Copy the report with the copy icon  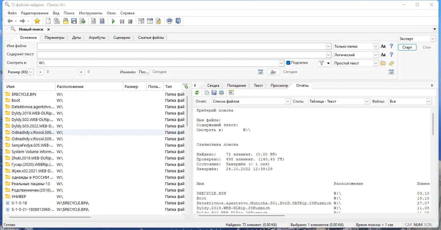[x=207, y=93]
